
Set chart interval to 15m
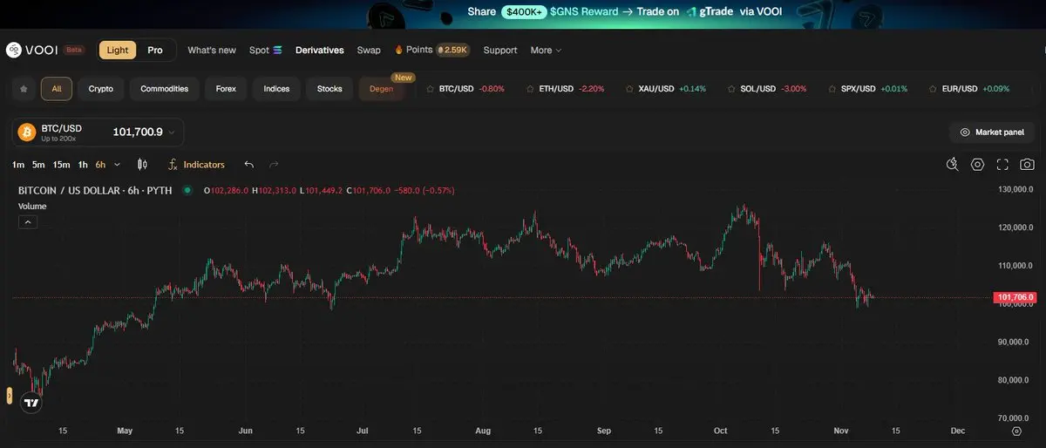61,164
